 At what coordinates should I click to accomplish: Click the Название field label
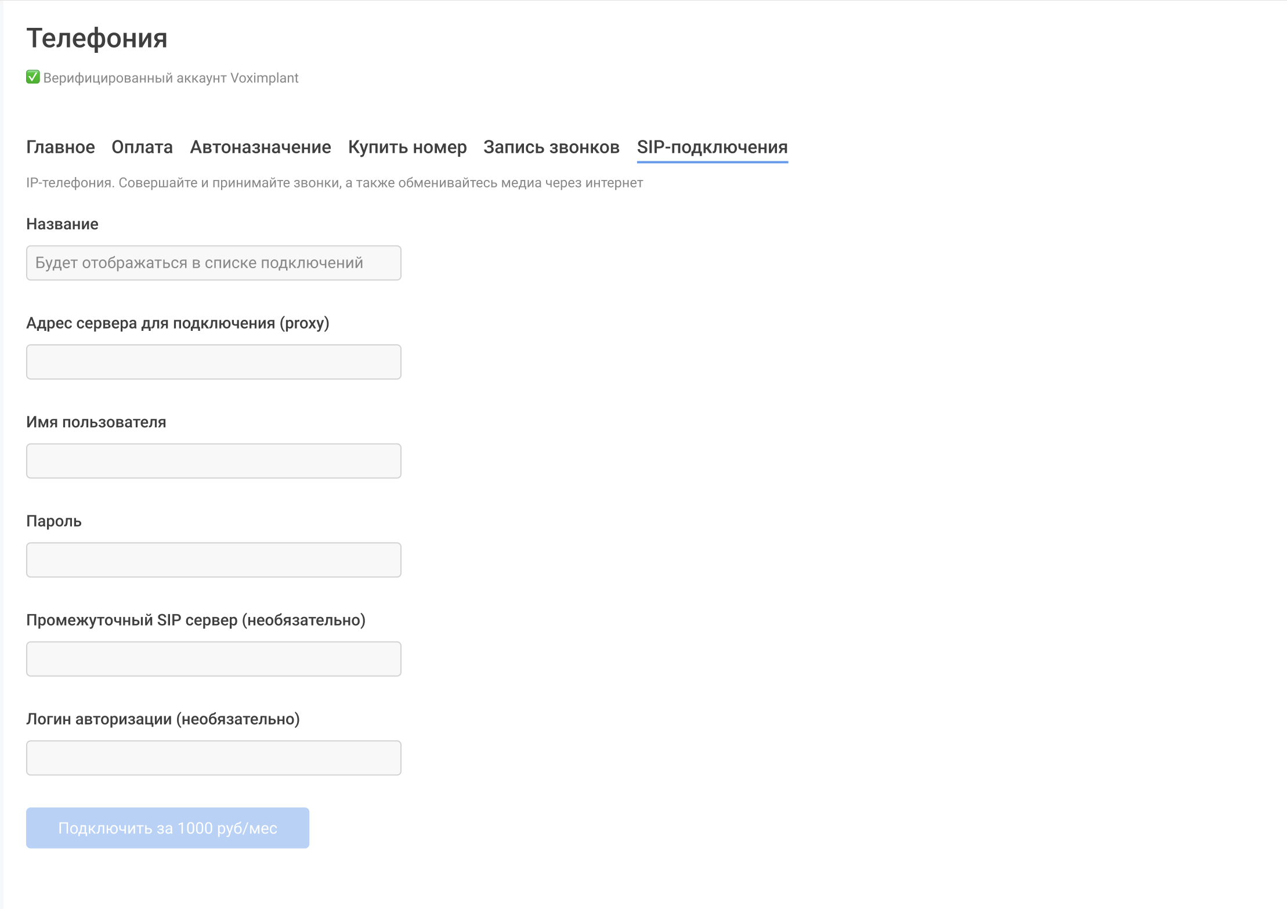point(62,224)
